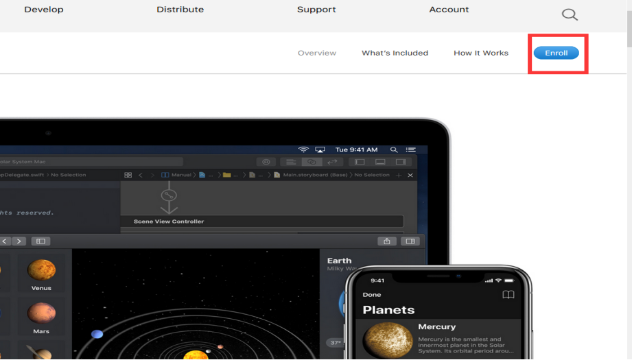Image resolution: width=632 pixels, height=360 pixels.
Task: Open Spotlight magnifier in Mac menu bar
Action: pyautogui.click(x=394, y=149)
